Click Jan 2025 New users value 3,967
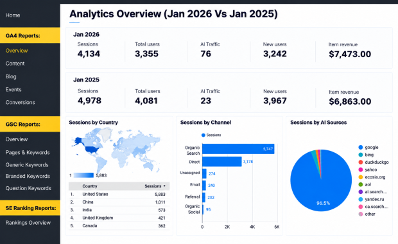398x244 pixels. coord(275,101)
